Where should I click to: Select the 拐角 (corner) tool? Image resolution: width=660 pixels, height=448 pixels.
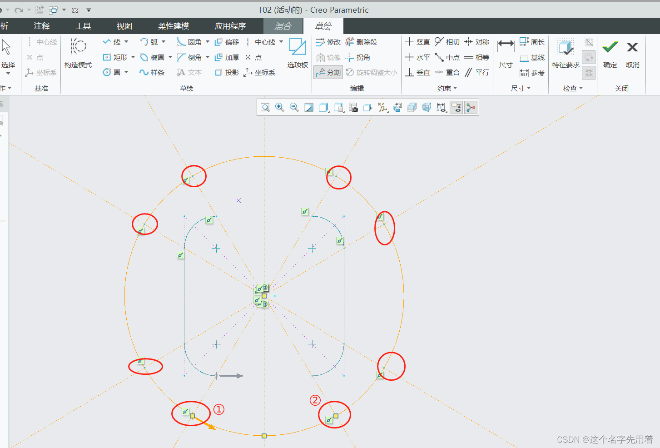click(x=357, y=57)
